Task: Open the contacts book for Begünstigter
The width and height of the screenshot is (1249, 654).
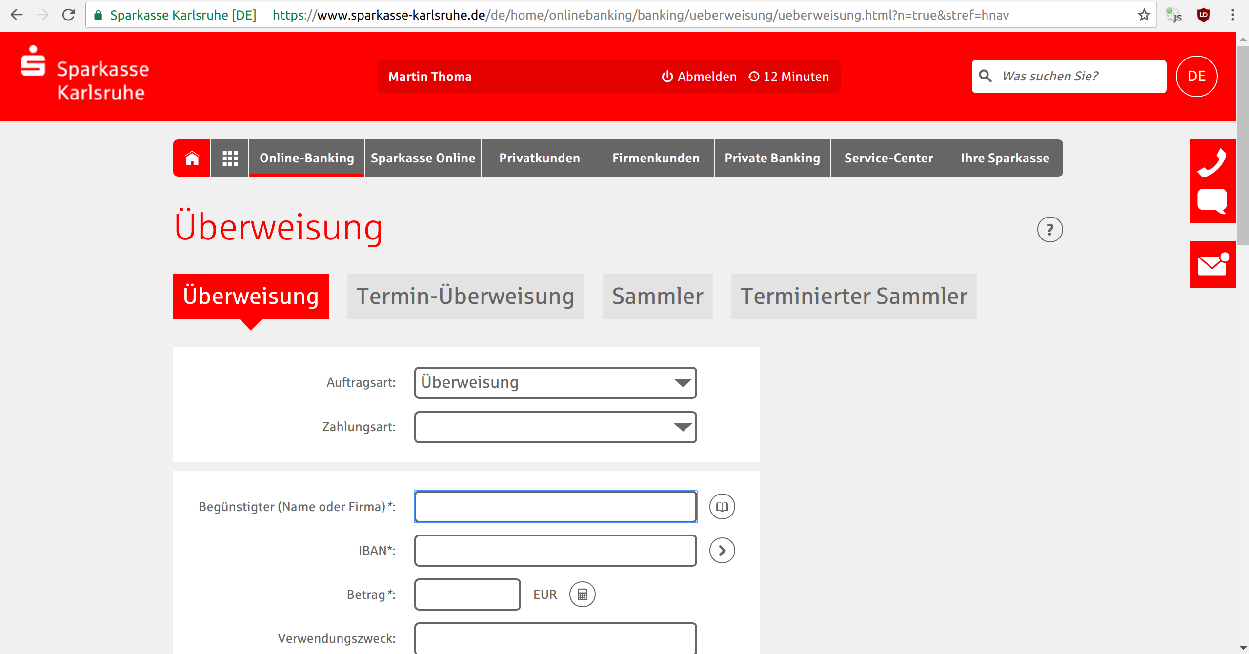Action: pyautogui.click(x=722, y=506)
